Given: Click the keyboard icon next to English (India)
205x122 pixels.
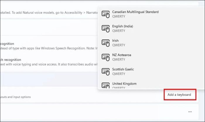Looking at the screenshot, I should tap(105, 29).
